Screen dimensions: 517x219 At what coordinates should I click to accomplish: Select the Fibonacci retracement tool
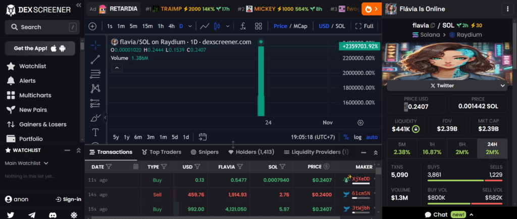(95, 74)
